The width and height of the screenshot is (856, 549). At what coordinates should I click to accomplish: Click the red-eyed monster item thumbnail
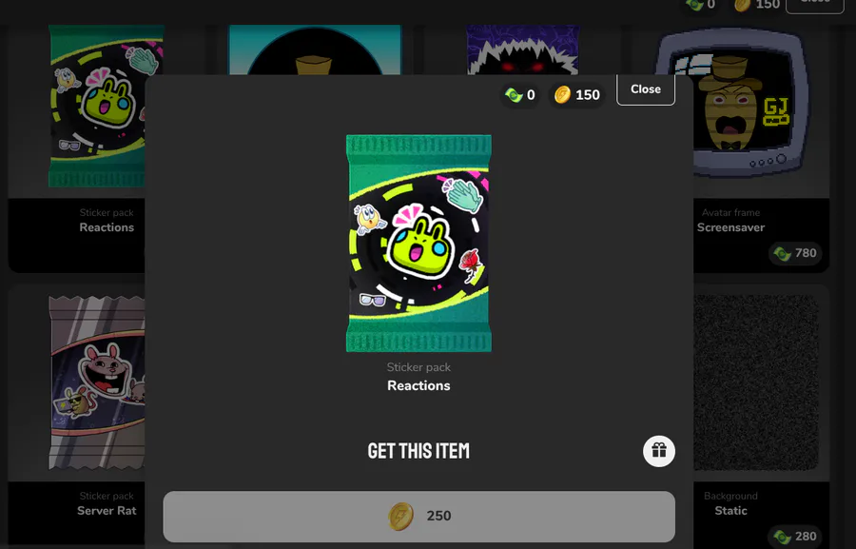click(522, 49)
